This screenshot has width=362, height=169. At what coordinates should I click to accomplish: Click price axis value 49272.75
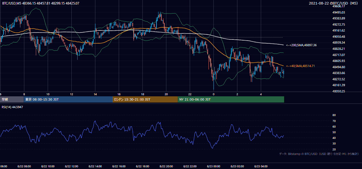click(339, 25)
